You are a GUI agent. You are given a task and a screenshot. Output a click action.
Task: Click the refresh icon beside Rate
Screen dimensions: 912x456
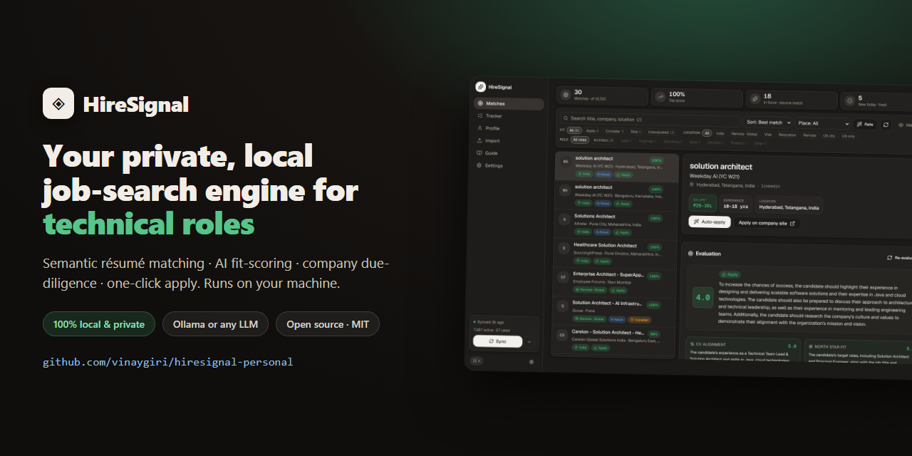[x=886, y=124]
